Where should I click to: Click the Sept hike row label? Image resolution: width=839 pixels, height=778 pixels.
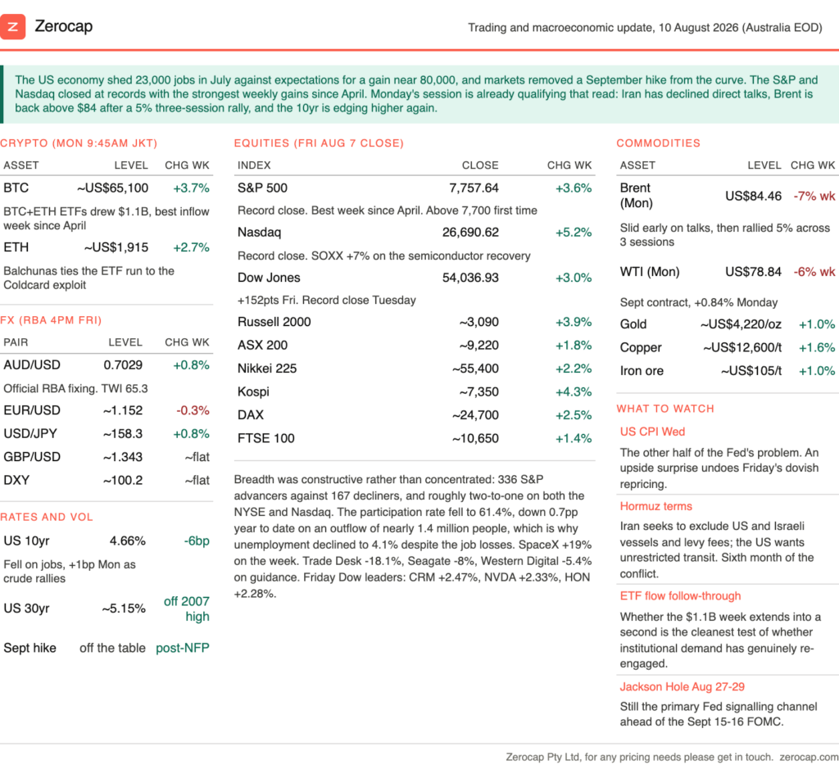(30, 648)
